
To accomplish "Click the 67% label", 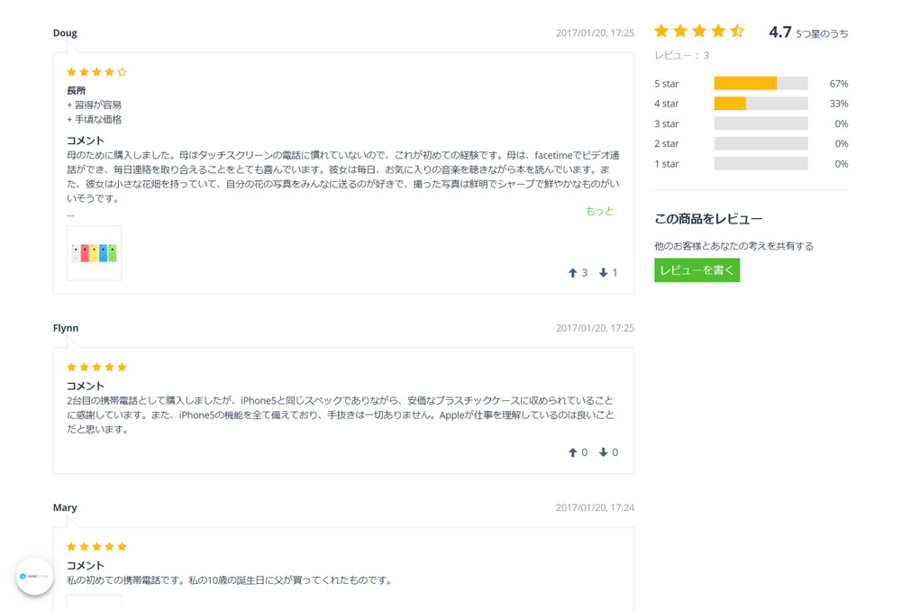I will pyautogui.click(x=838, y=83).
